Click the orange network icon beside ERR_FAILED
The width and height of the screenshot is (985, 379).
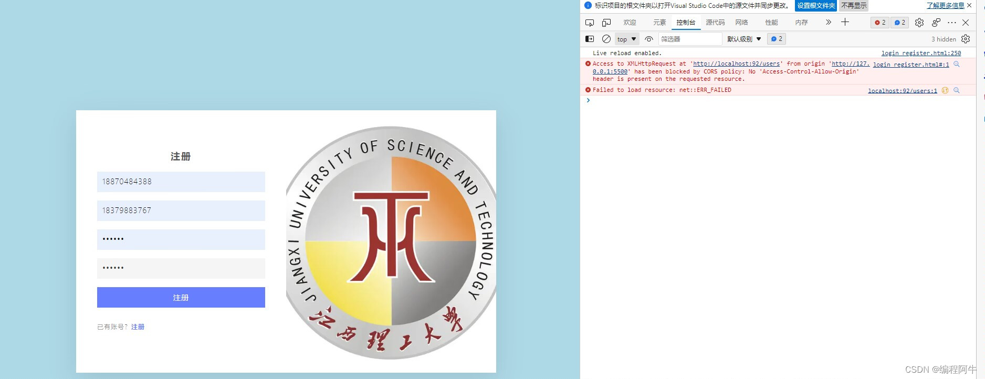click(945, 90)
